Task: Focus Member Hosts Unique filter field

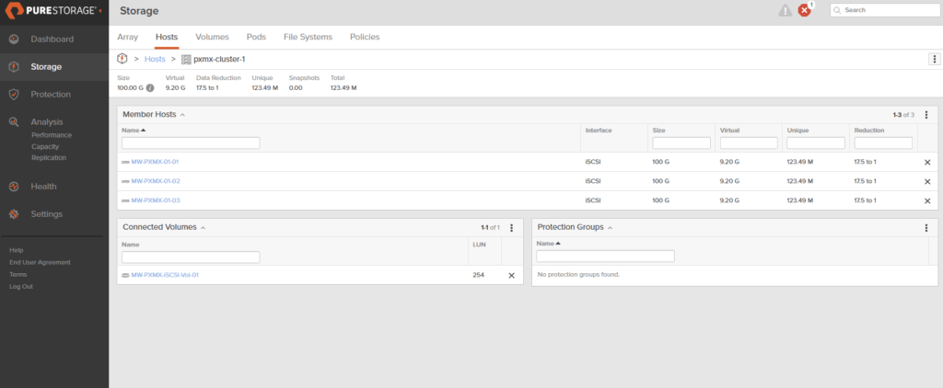Action: 816,143
